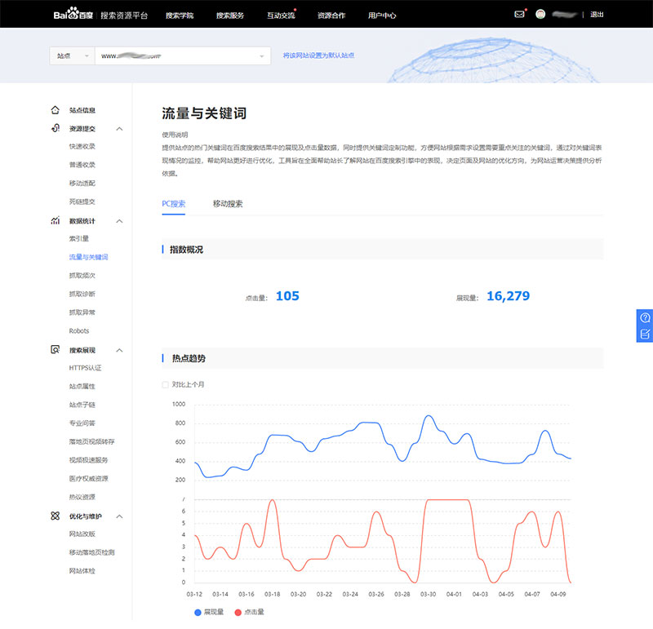The width and height of the screenshot is (653, 629).
Task: Click the 搜索展现 magnifier icon
Action: pos(55,350)
